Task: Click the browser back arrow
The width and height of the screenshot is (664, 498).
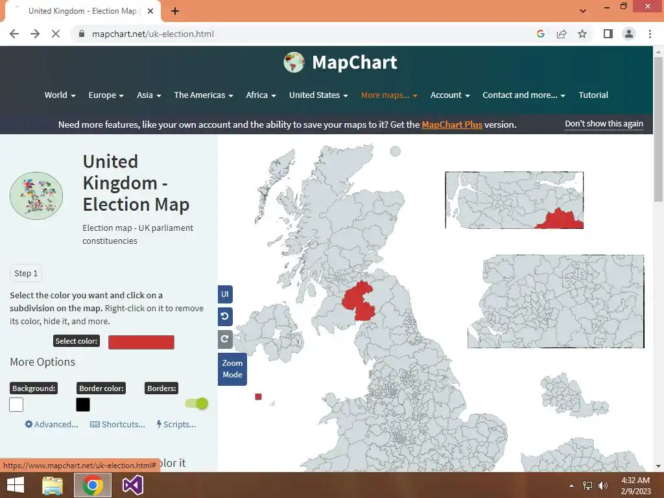Action: (x=14, y=34)
